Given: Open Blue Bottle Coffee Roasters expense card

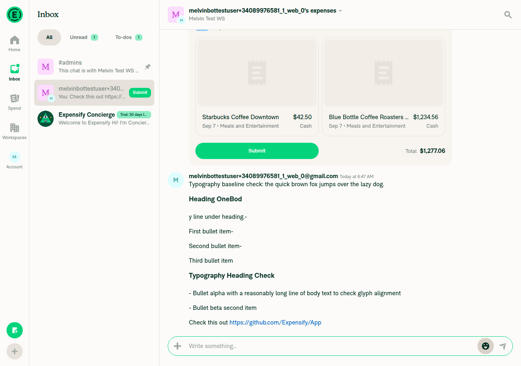Looking at the screenshot, I should 383,87.
